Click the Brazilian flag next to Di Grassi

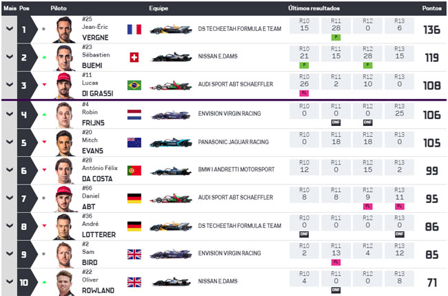point(134,85)
